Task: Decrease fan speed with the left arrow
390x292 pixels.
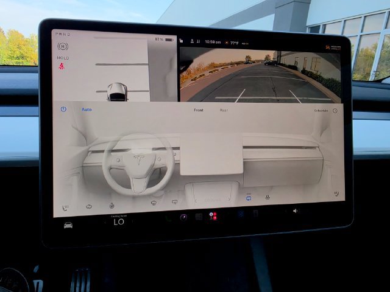Action: click(196, 201)
